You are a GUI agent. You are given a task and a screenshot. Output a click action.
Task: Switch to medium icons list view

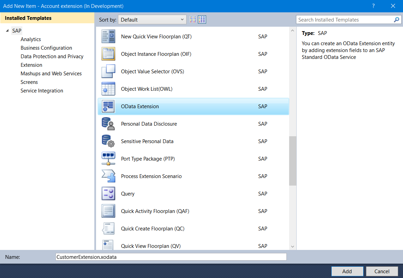[202, 20]
